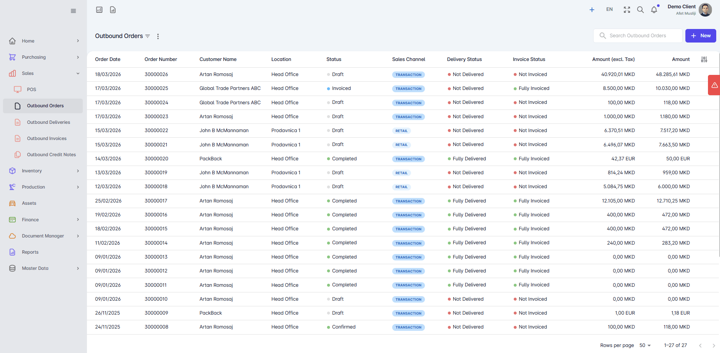Click the 1,18 EUR amount on order 30000009

tap(680, 313)
